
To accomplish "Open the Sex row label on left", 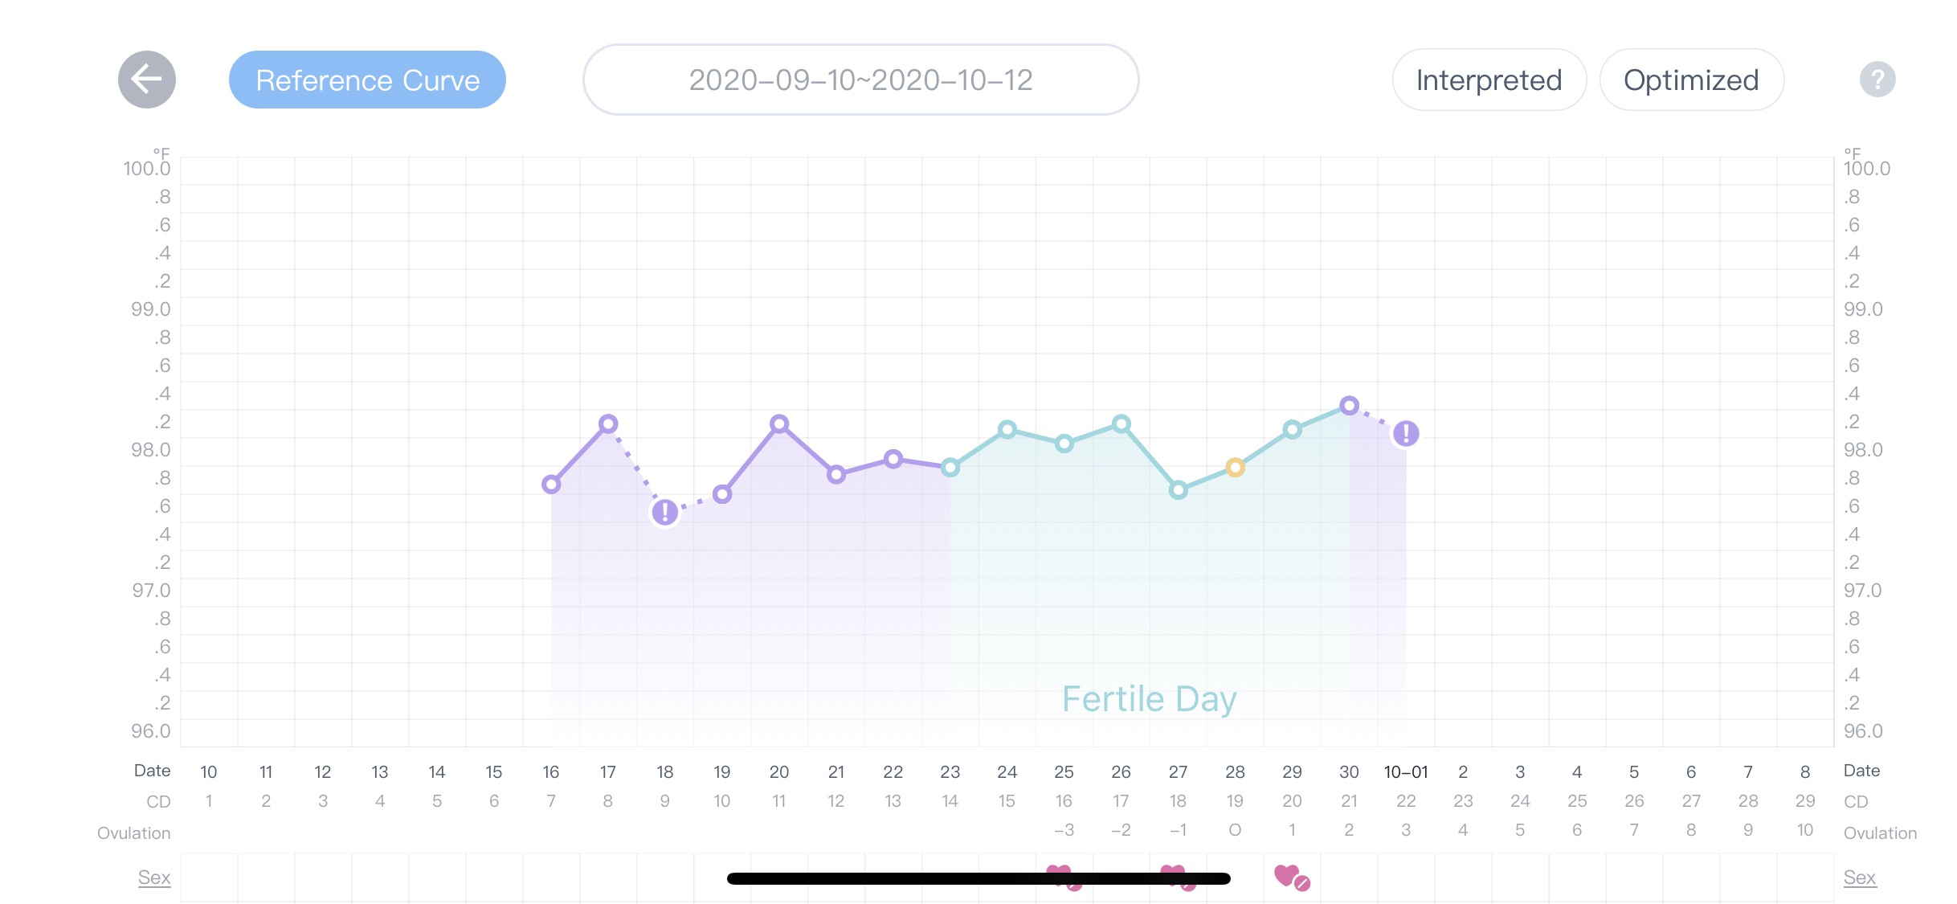I will (154, 877).
